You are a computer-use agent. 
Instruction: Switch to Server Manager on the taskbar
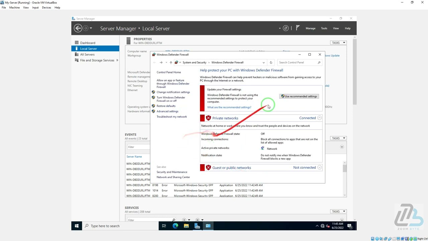(x=197, y=226)
